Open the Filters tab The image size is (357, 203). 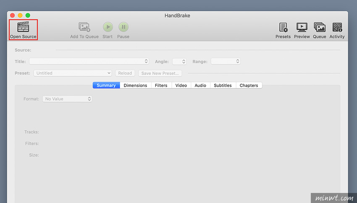coord(161,85)
